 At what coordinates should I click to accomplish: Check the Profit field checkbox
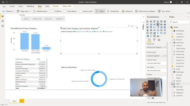click(x=172, y=69)
